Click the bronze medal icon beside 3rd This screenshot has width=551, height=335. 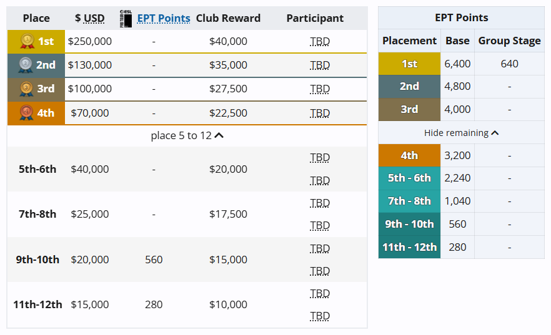tap(27, 89)
